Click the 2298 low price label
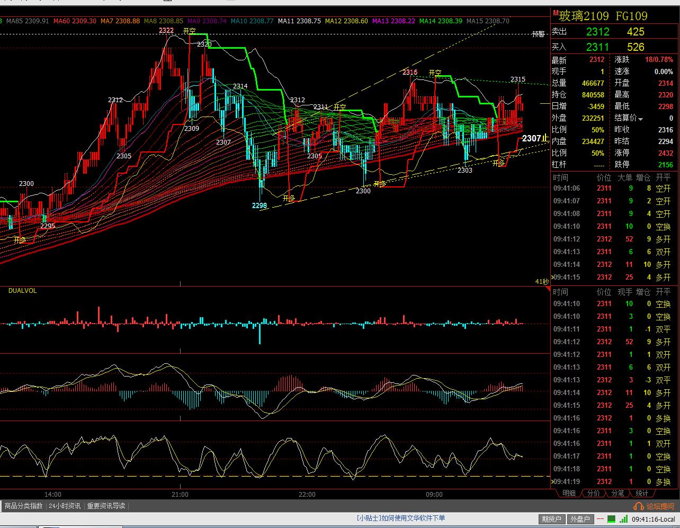Image resolution: width=680 pixels, height=528 pixels. click(x=260, y=205)
